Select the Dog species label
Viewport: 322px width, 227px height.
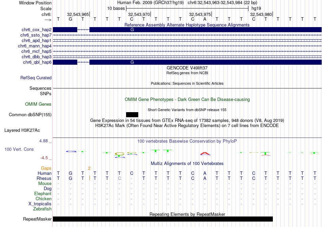tap(47, 189)
